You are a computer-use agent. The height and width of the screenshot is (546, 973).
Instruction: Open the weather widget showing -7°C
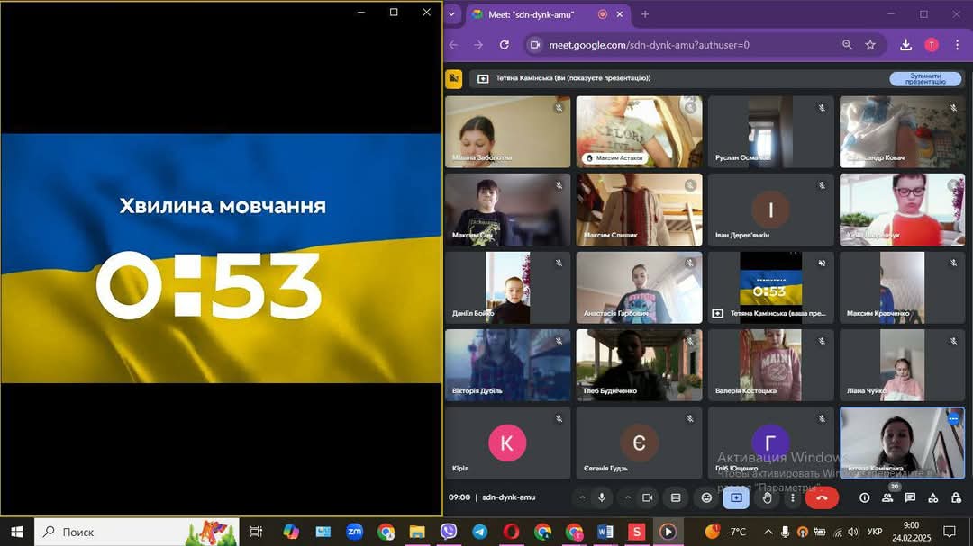[x=725, y=532]
